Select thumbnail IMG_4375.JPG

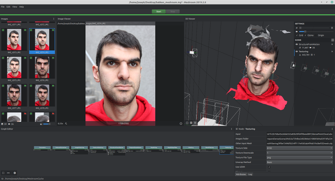(x=14, y=69)
